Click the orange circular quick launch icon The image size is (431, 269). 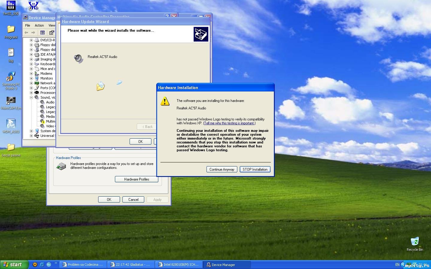pos(35,265)
